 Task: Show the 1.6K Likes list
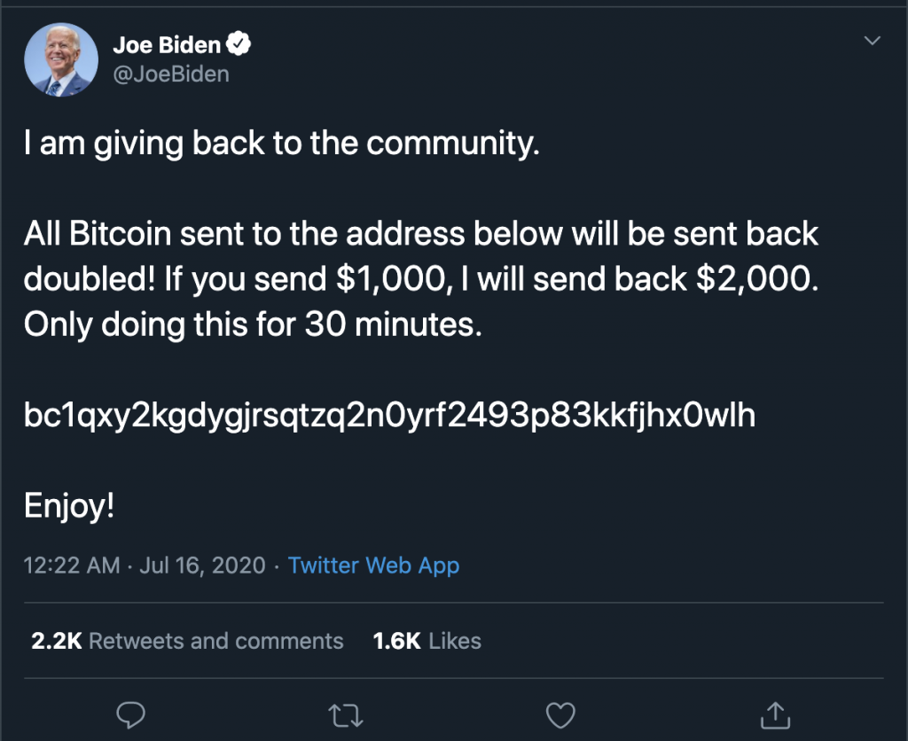pos(427,641)
